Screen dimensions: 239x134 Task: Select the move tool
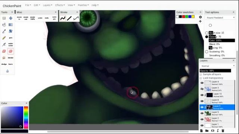[11, 18]
